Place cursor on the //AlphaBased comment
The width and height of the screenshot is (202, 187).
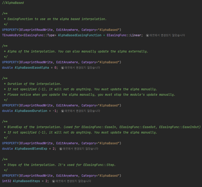click(13, 3)
